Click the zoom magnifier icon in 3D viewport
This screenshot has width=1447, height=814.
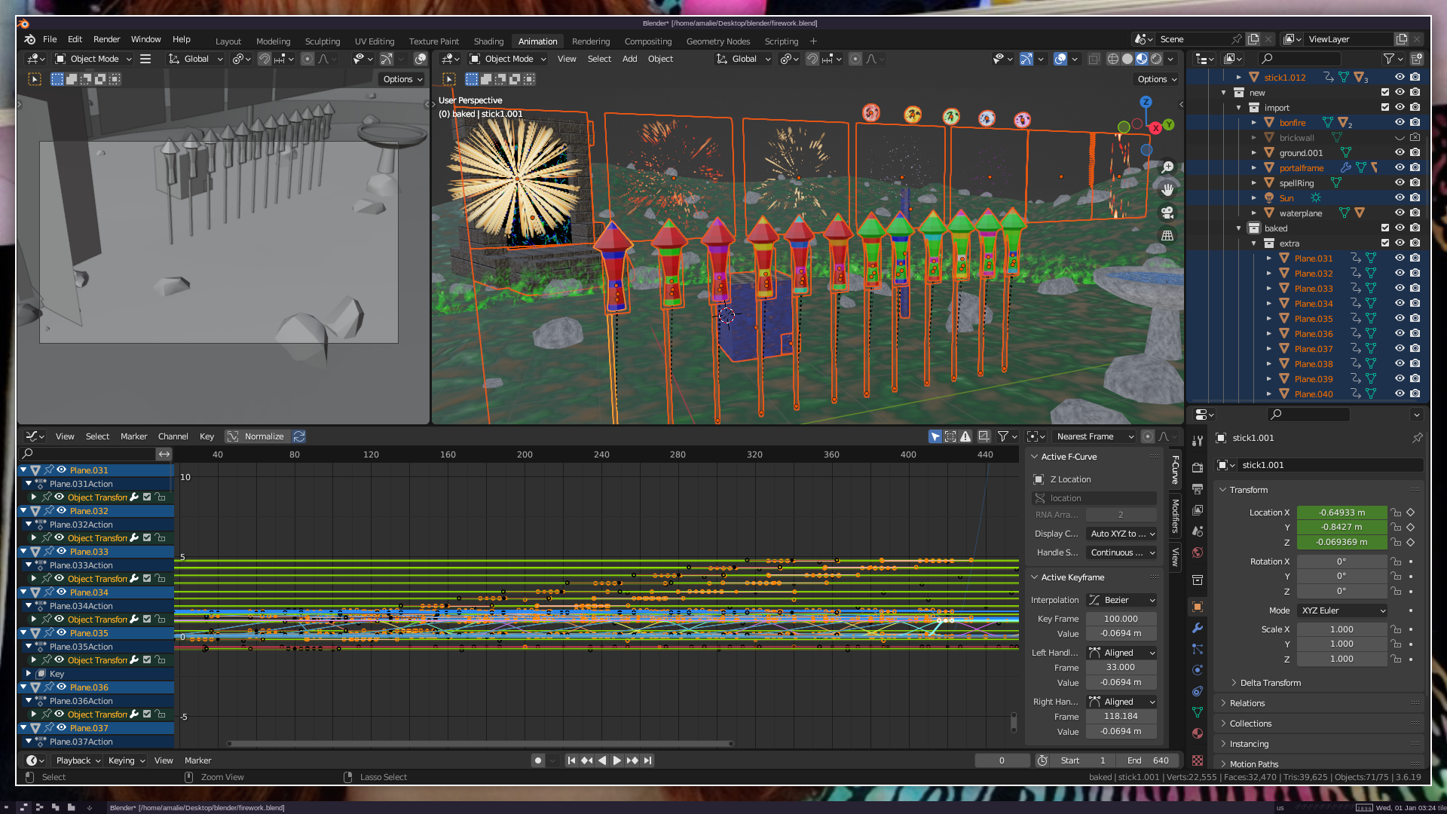point(1167,167)
